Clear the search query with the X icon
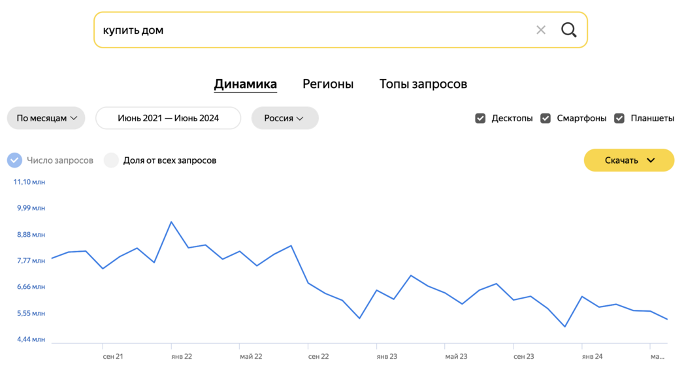 [x=541, y=30]
